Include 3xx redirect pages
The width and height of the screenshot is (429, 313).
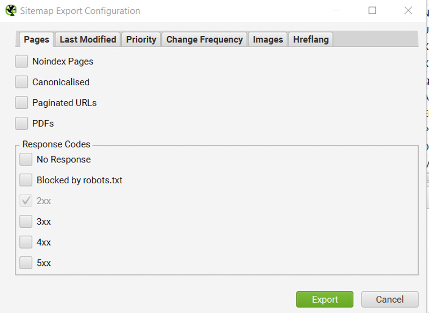coord(25,221)
